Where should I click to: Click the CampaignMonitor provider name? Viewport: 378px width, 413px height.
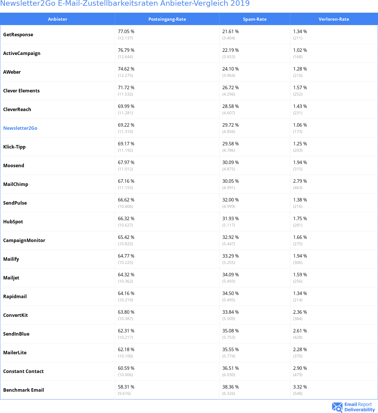point(24,241)
